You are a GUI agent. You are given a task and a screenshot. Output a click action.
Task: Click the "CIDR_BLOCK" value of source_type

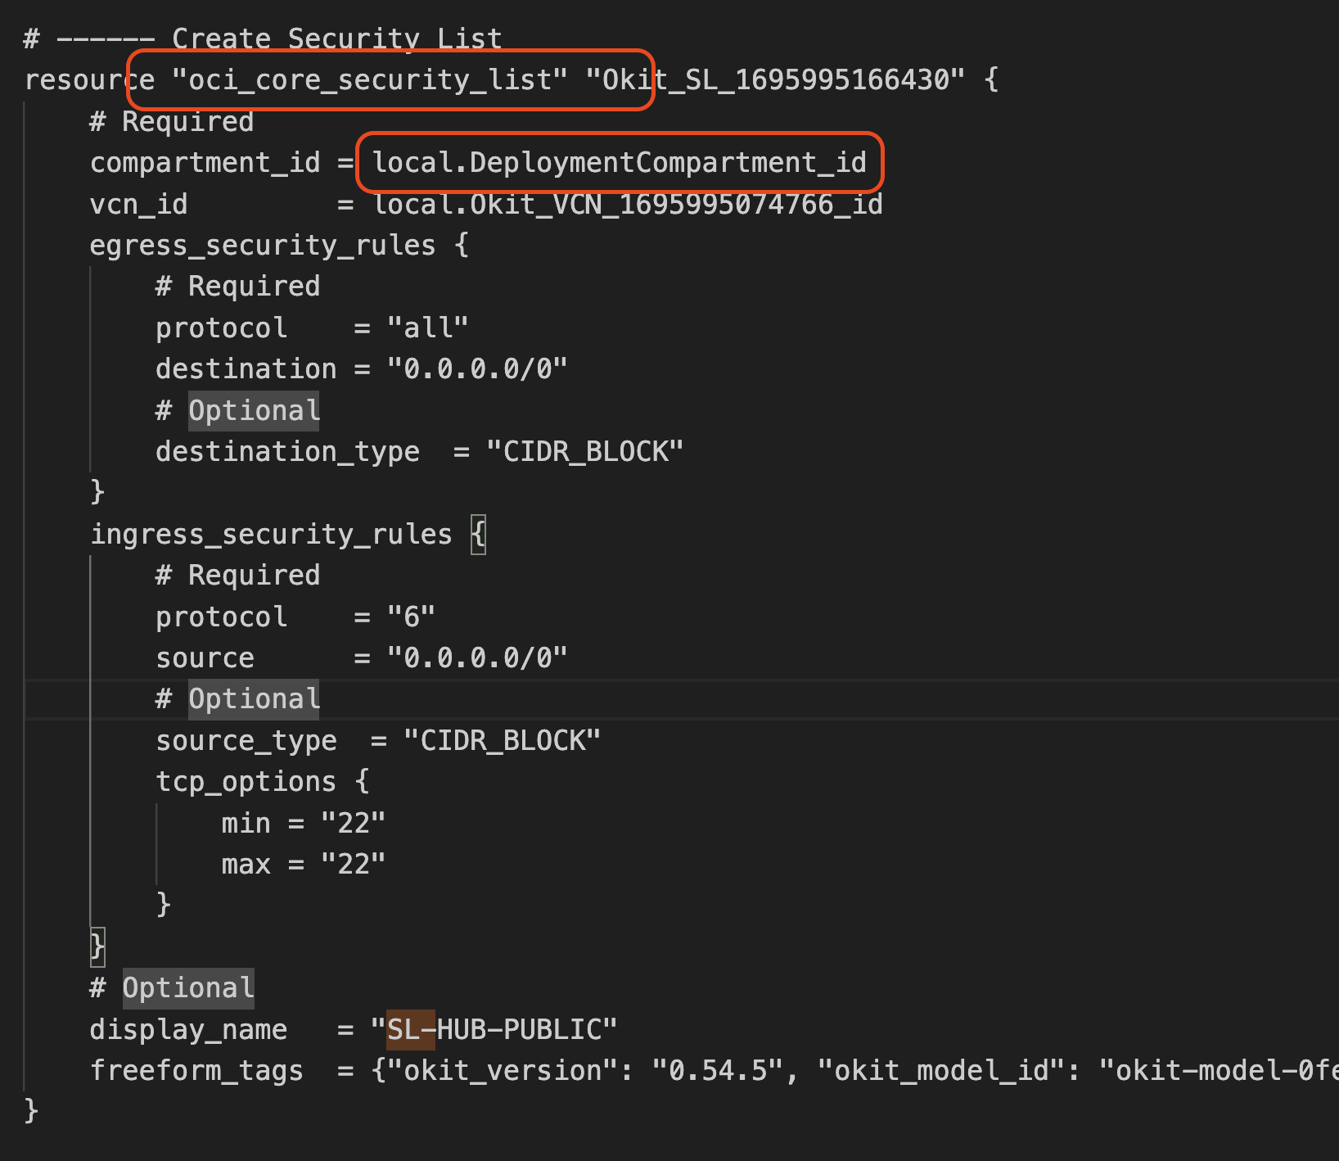(x=503, y=741)
